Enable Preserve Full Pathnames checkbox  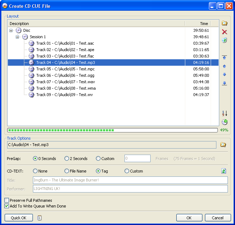tap(6, 200)
